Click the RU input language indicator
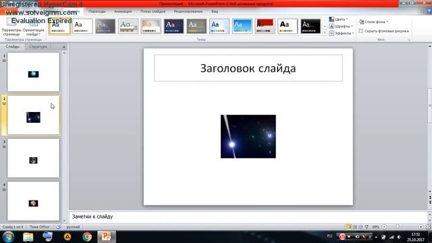 329,236
